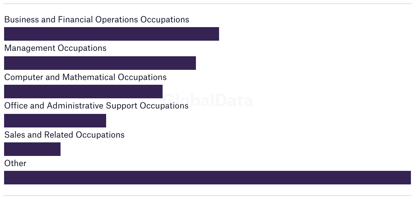Click the faint GlobalData watermark
The width and height of the screenshot is (415, 200).
tap(208, 101)
